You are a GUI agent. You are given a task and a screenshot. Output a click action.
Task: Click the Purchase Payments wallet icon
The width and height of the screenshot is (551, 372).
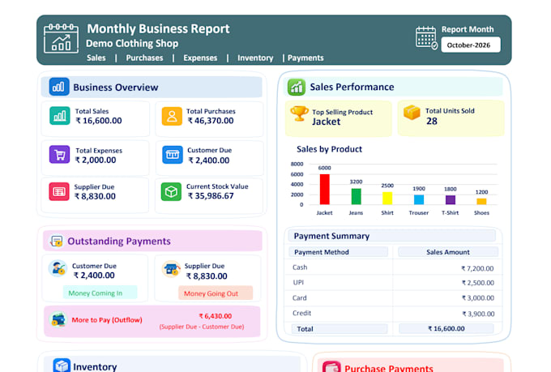(331, 367)
